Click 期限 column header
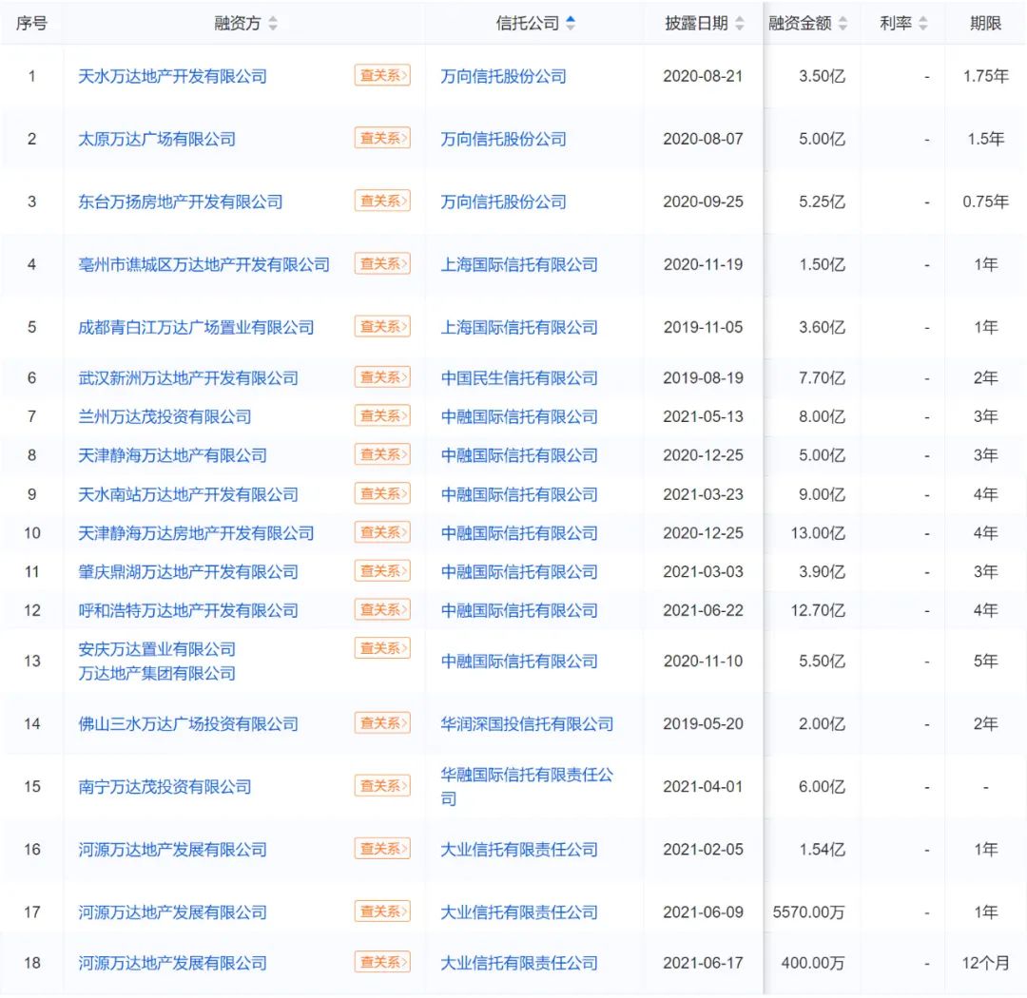 point(985,24)
